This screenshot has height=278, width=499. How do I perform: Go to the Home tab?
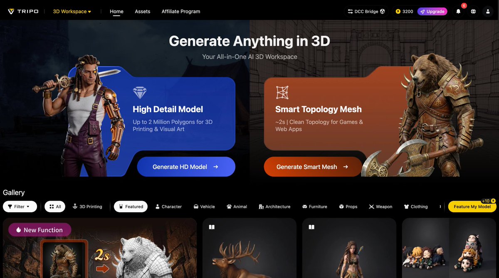116,11
